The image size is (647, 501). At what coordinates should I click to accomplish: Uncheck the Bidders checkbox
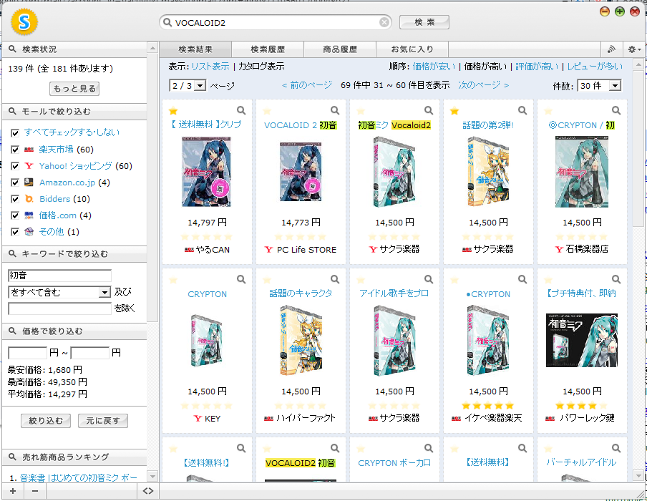point(15,199)
